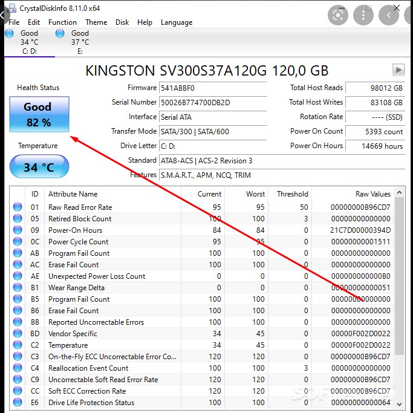Click status orb for Retired Block Count
The width and height of the screenshot is (413, 413).
18,218
